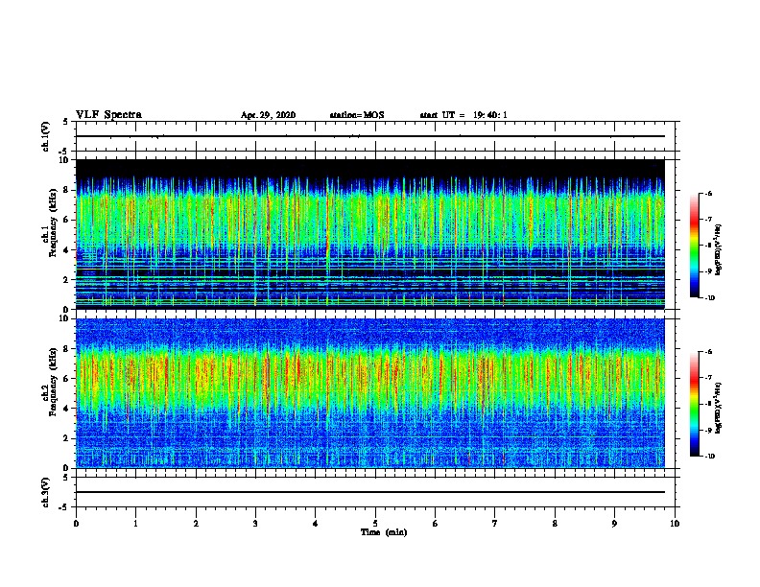Click the ch.1 color bar log(PSD) unit label
The image size is (760, 587).
[x=719, y=249]
